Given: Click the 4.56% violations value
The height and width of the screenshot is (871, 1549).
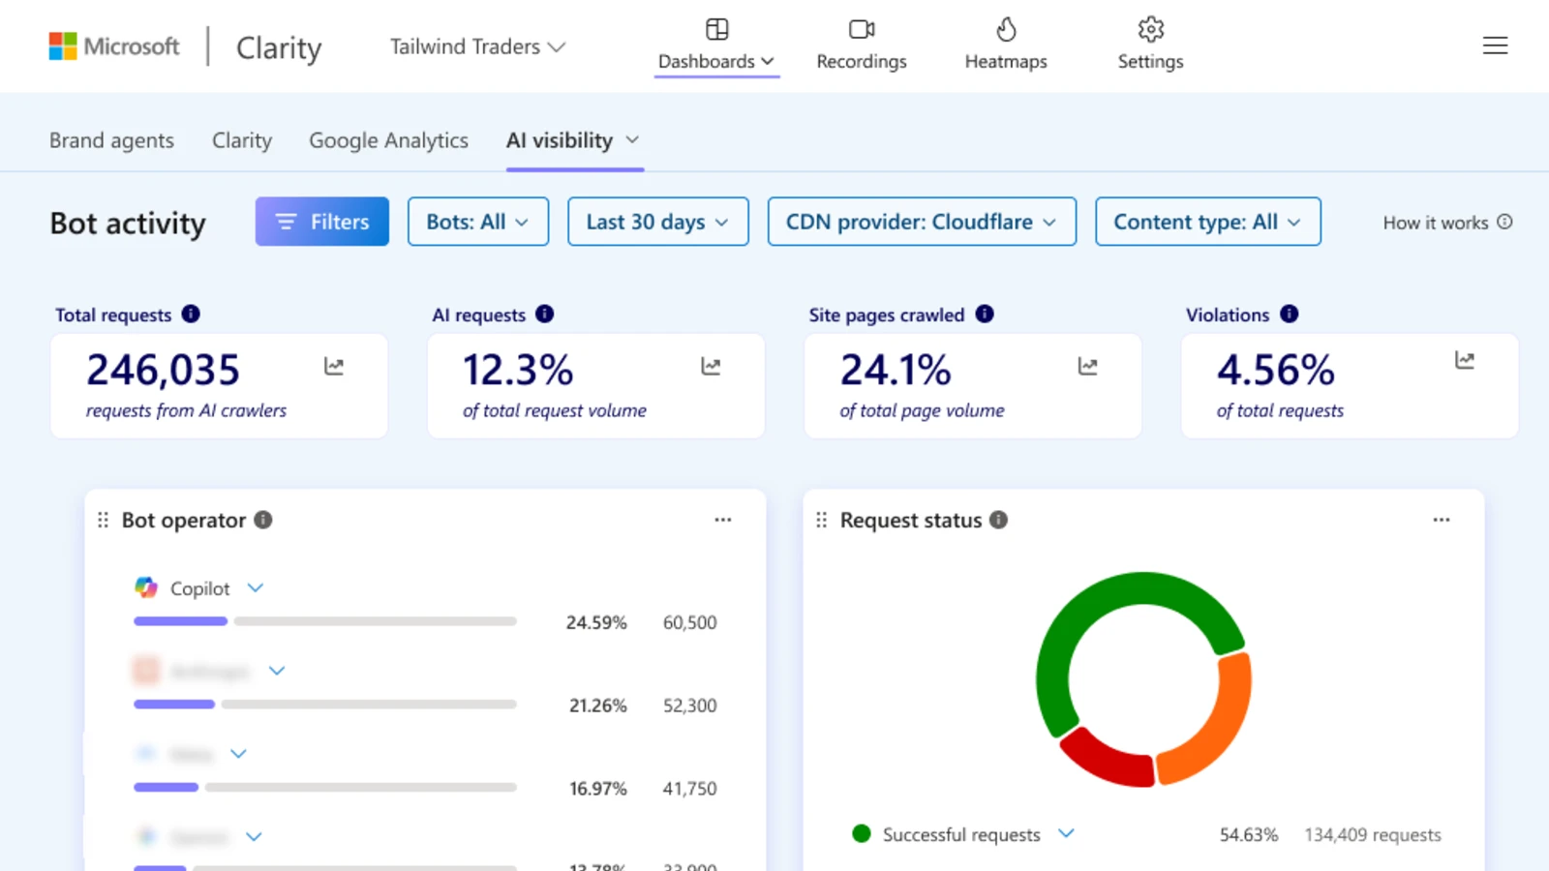Looking at the screenshot, I should [1276, 370].
